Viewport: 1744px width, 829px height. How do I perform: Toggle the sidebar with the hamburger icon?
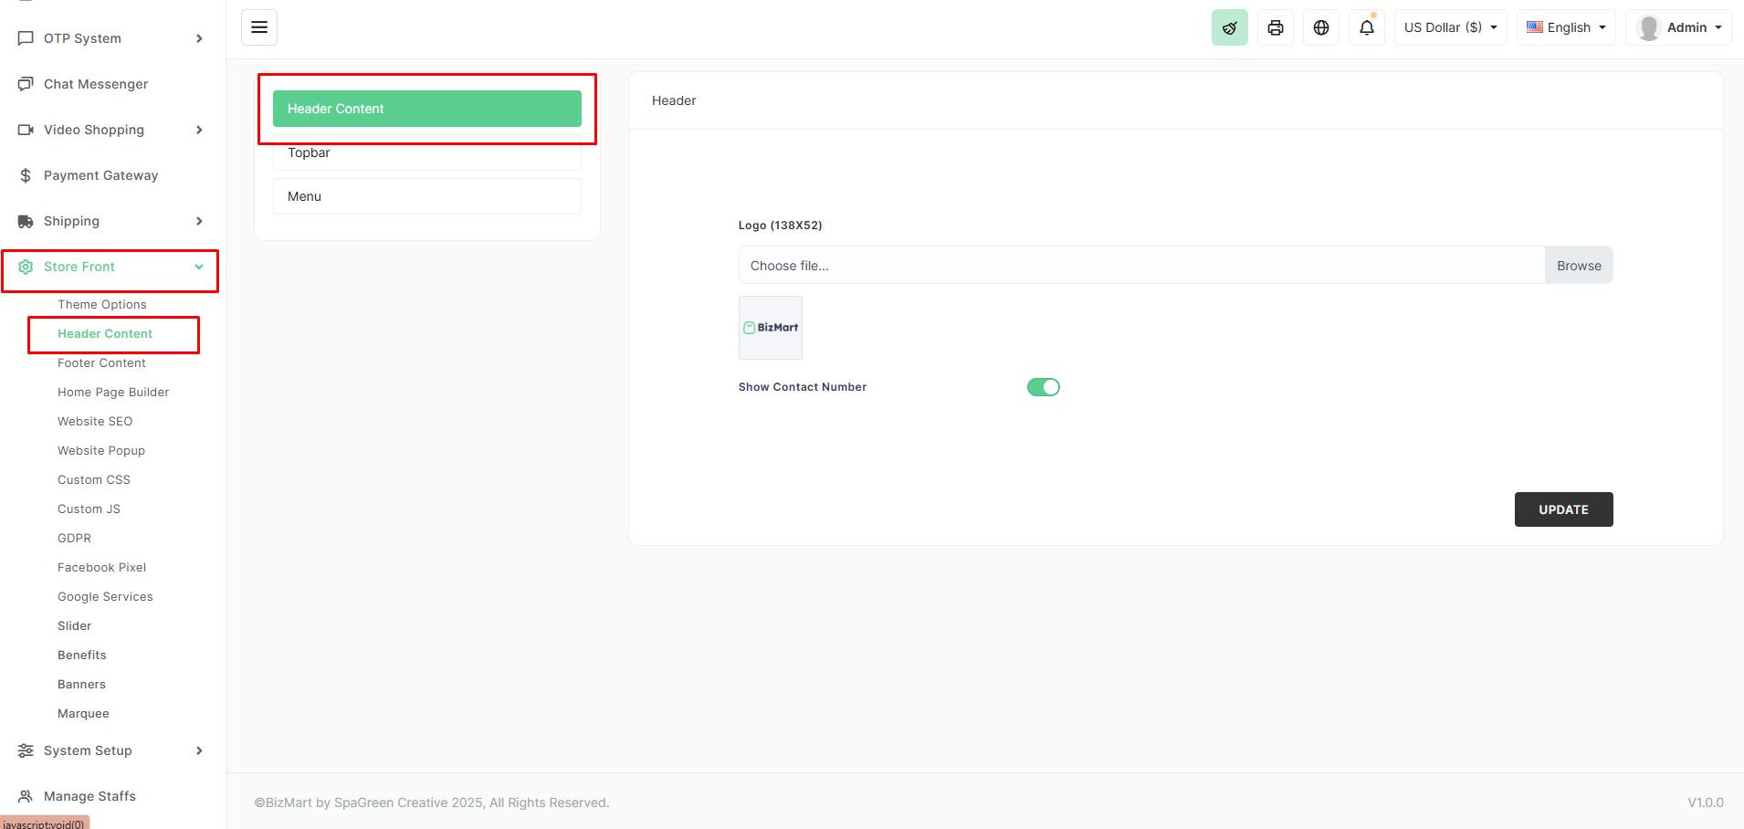click(259, 26)
